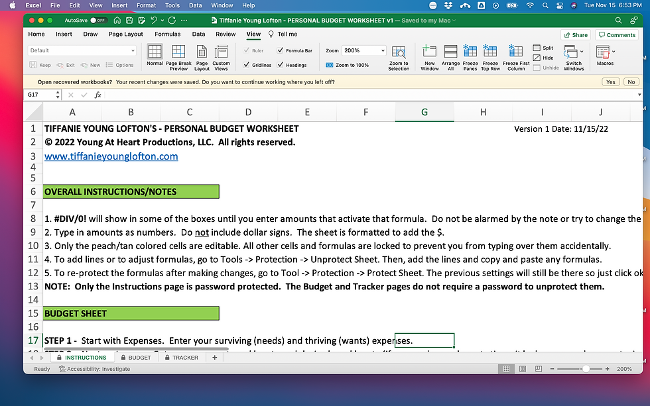Open the tiffanieyounglofton.com hyperlink
650x406 pixels.
point(111,156)
